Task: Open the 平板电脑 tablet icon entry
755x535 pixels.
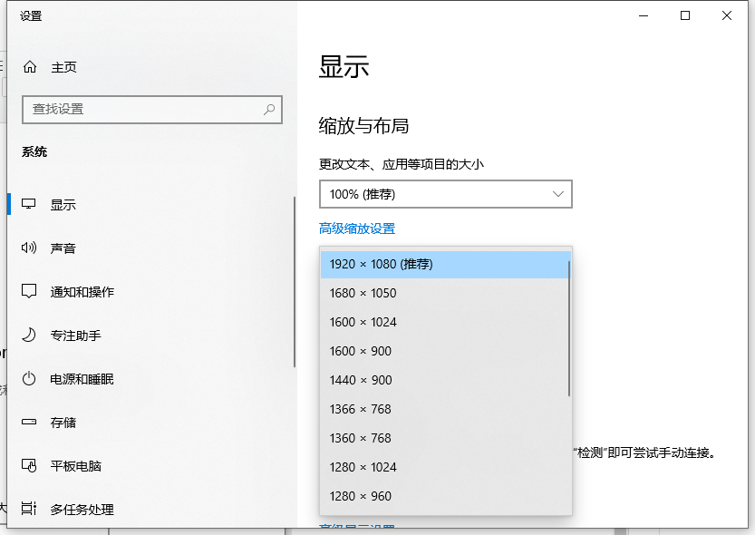Action: pyautogui.click(x=30, y=466)
